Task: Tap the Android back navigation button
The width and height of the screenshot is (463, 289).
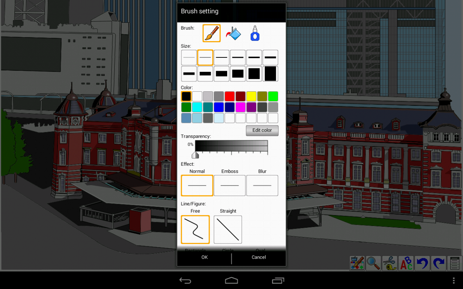Action: tap(185, 281)
